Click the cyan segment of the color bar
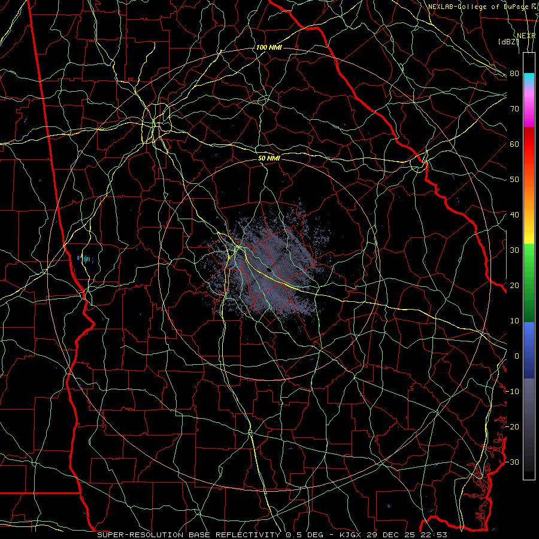 [529, 78]
